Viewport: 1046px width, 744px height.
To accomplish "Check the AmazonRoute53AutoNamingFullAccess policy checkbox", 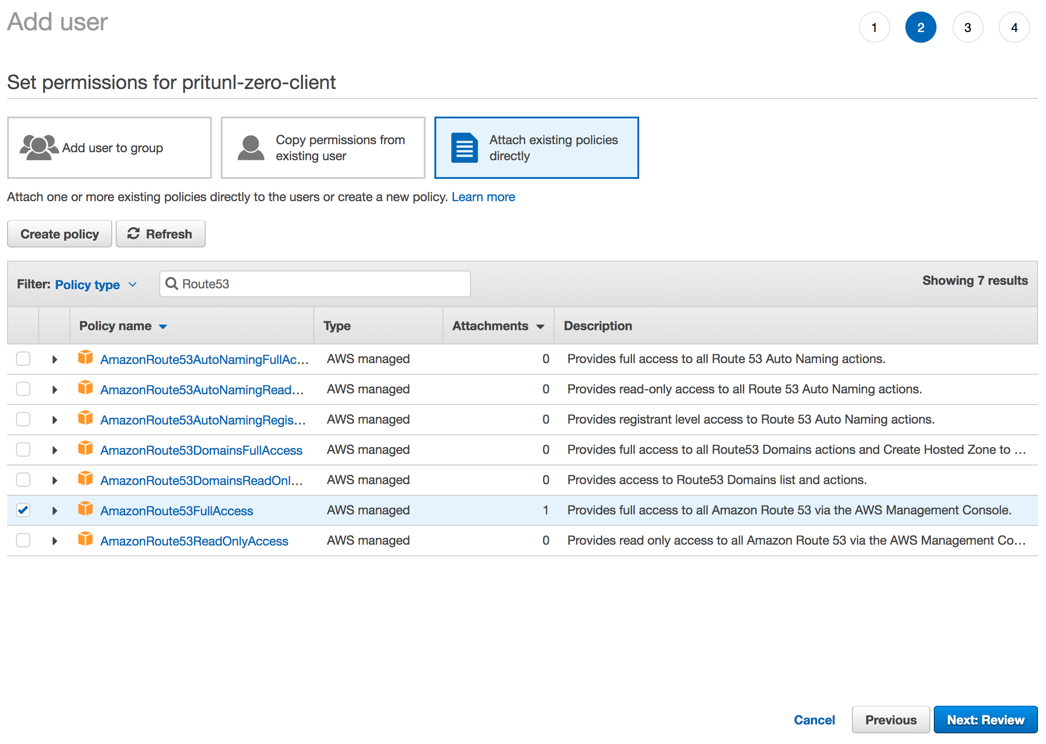I will (x=23, y=359).
